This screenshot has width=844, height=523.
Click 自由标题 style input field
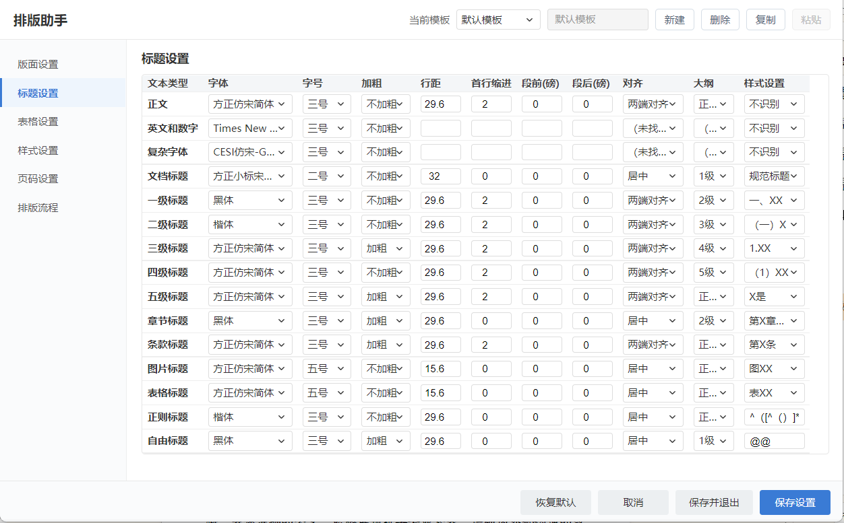pyautogui.click(x=774, y=441)
